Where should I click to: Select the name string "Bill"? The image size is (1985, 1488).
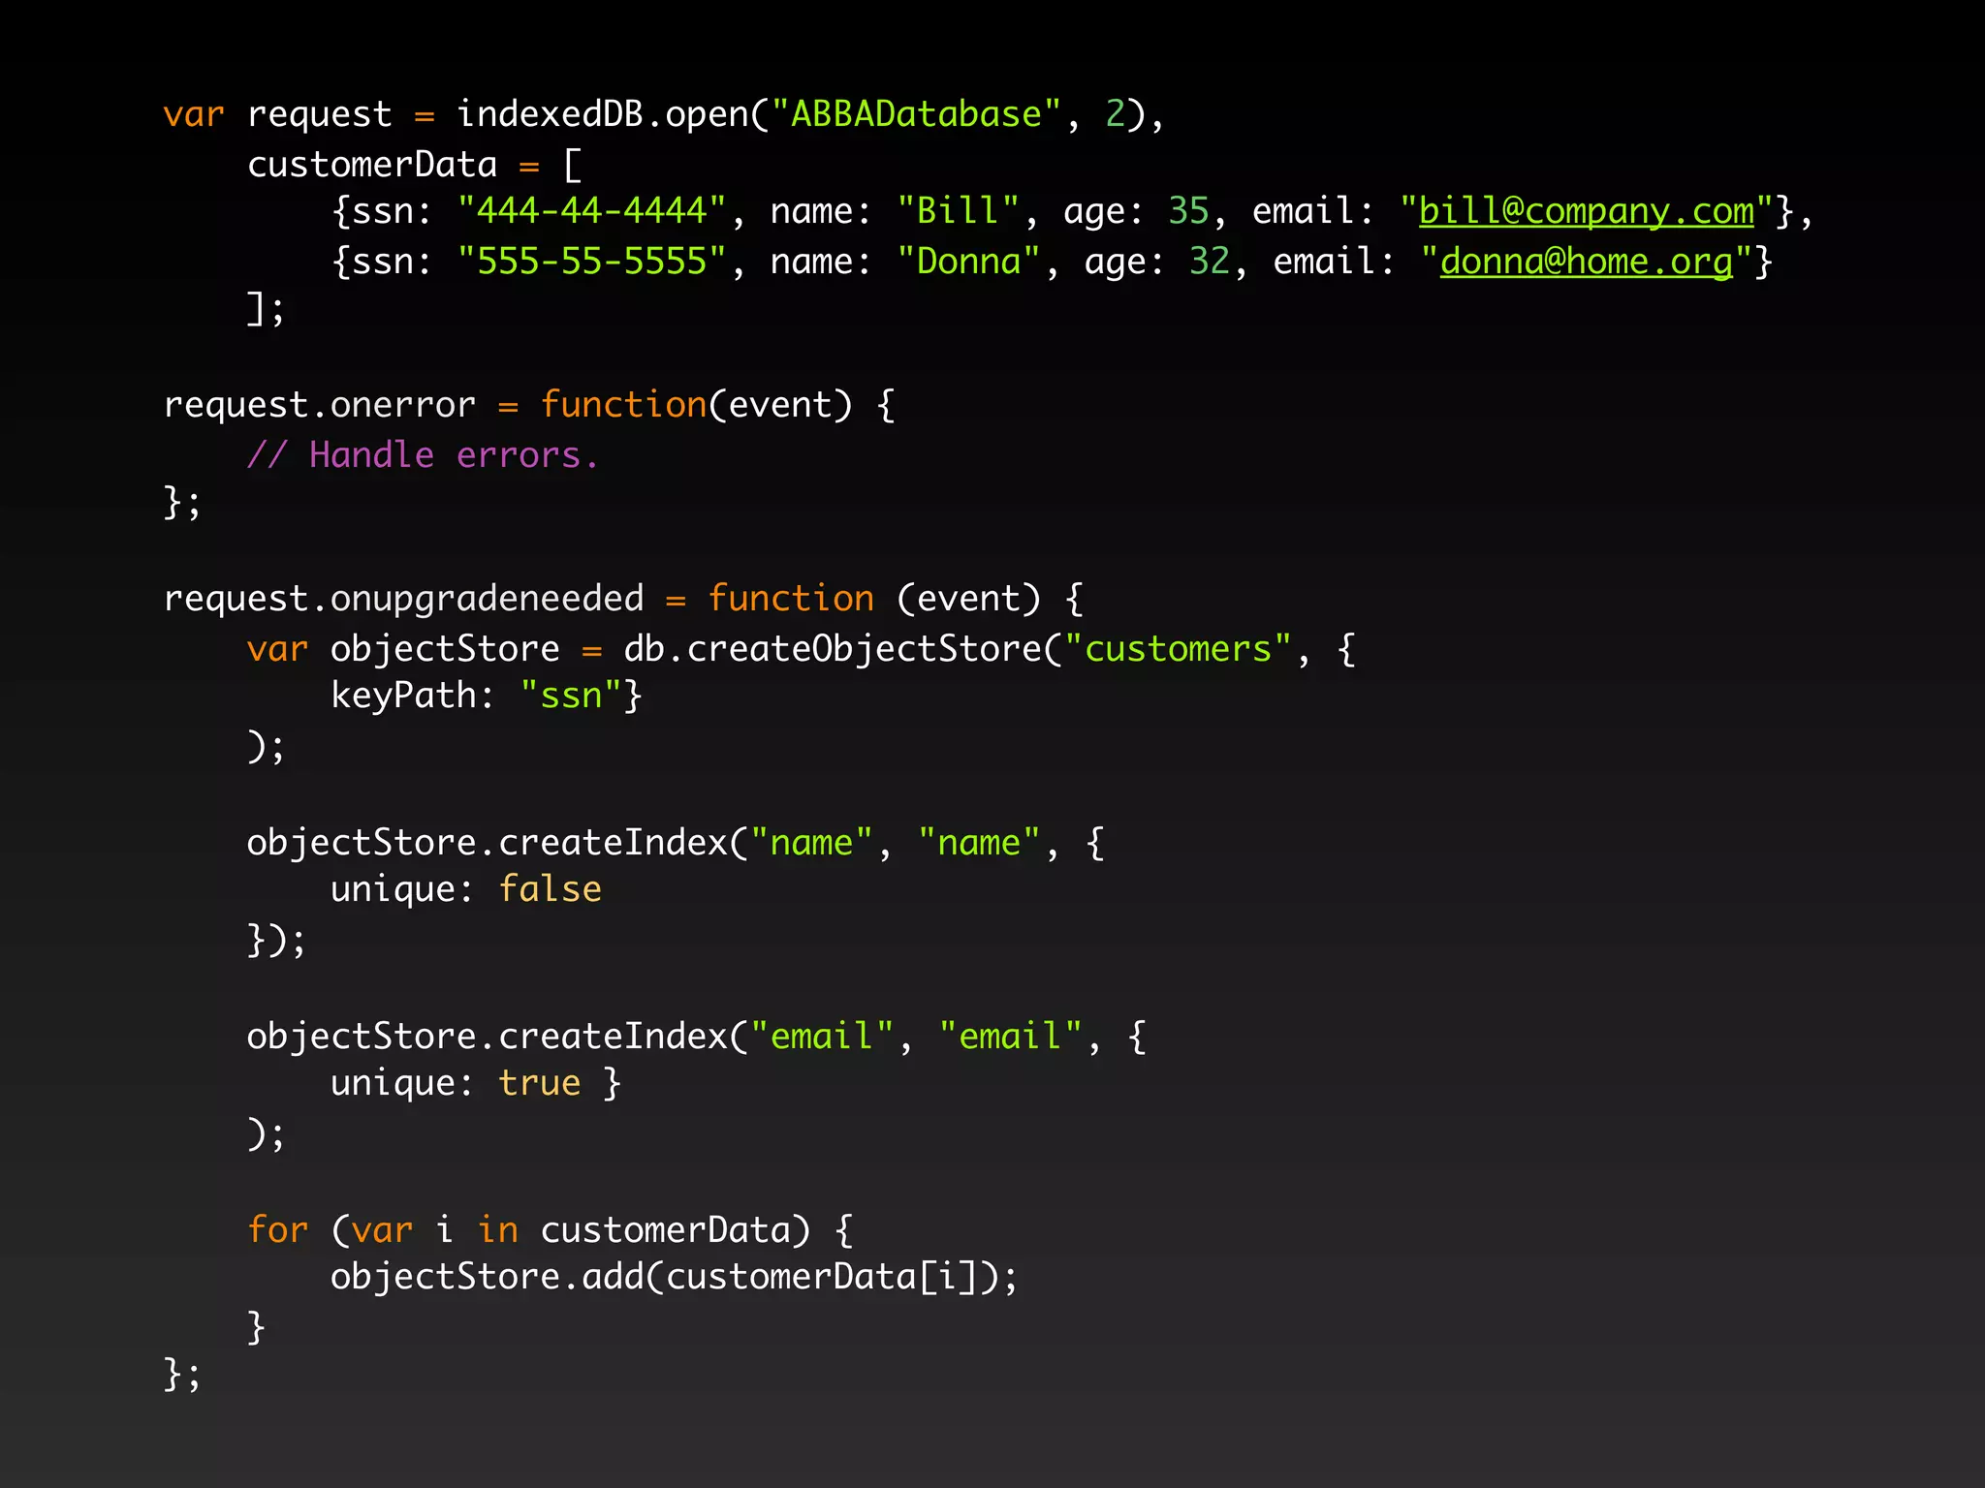coord(958,211)
